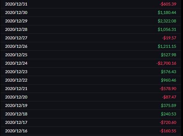
Task: Click the $375.89 profit amount
Action: click(x=169, y=105)
